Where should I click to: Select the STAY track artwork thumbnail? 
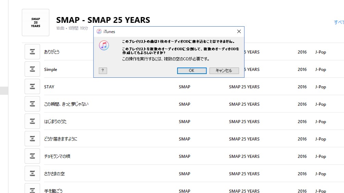(x=32, y=87)
